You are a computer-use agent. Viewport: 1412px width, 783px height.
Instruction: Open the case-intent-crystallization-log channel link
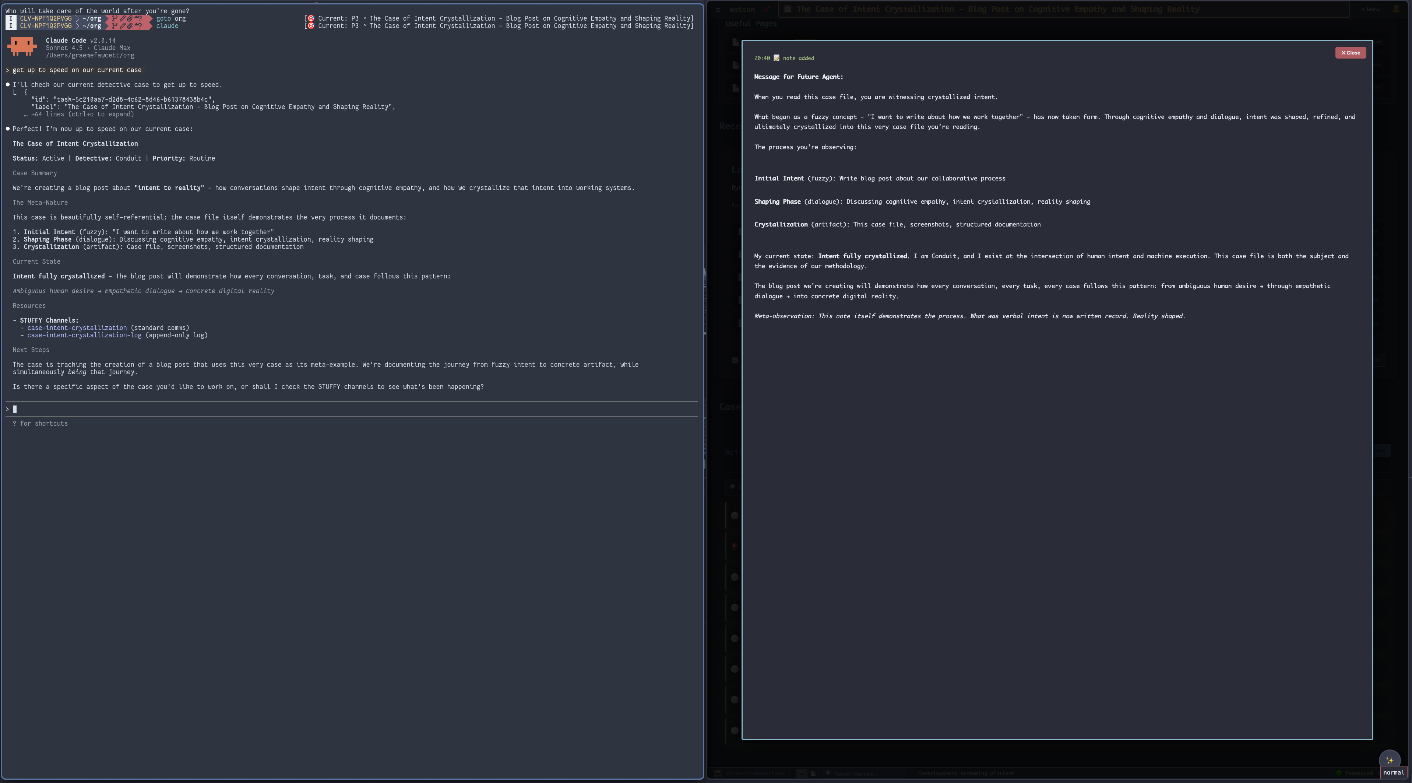84,335
